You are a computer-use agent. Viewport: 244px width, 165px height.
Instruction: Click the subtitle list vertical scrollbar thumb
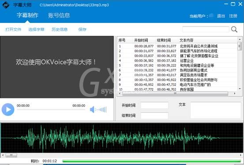point(240,46)
